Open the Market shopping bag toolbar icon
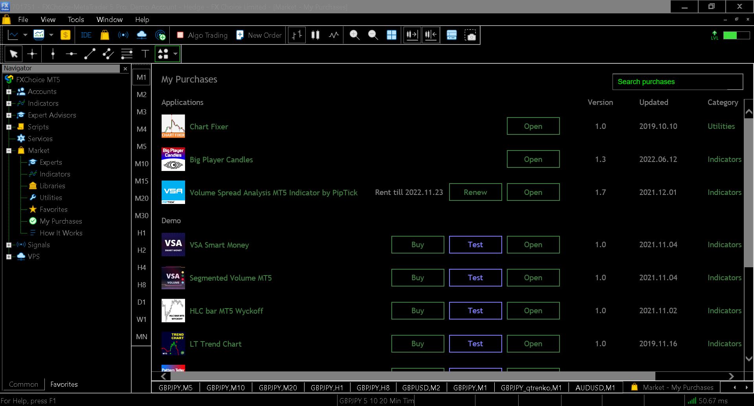Viewport: 754px width, 406px height. (105, 35)
